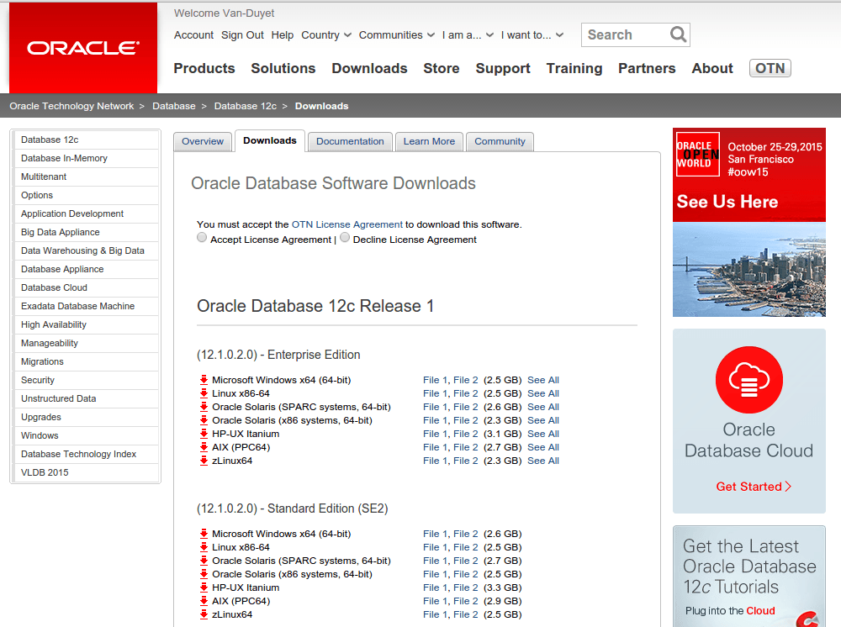The height and width of the screenshot is (627, 841).
Task: Select Accept License Agreement
Action: [x=202, y=237]
